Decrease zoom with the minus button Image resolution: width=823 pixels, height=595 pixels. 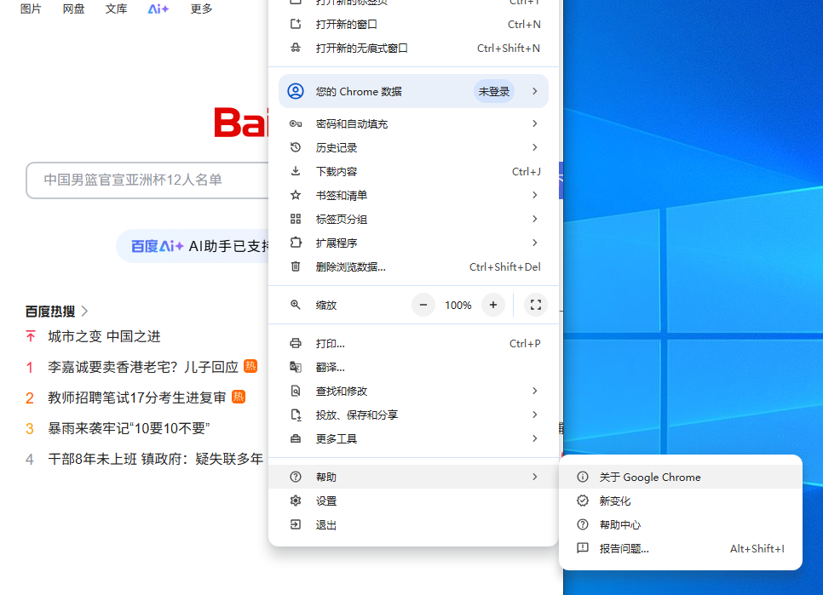(423, 305)
